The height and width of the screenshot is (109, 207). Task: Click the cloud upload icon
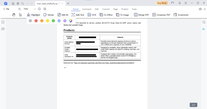point(200,9)
